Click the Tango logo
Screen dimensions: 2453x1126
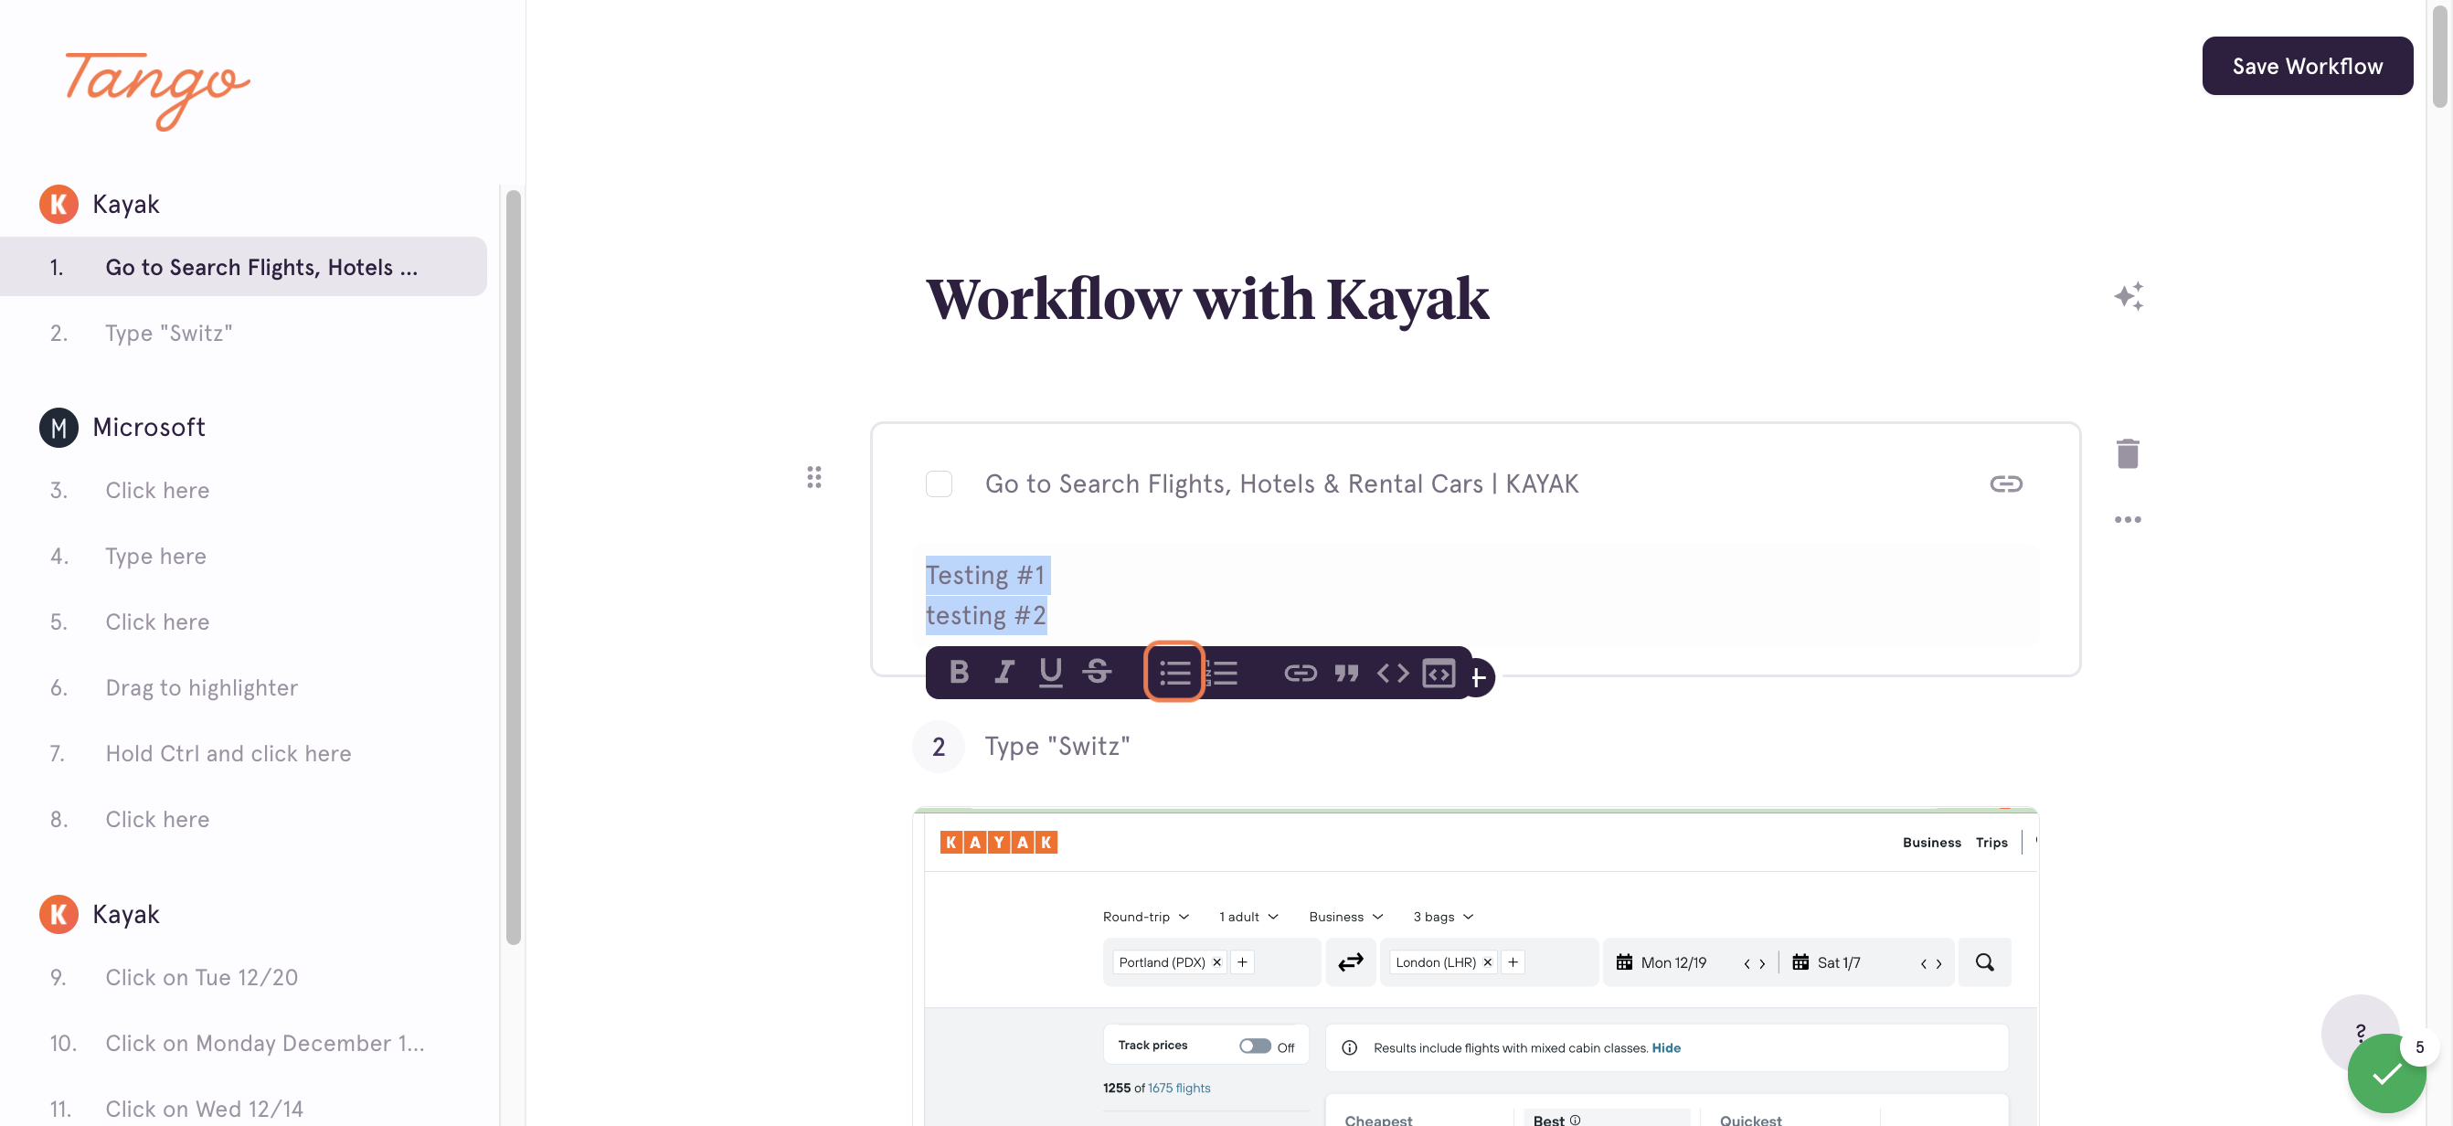point(157,90)
